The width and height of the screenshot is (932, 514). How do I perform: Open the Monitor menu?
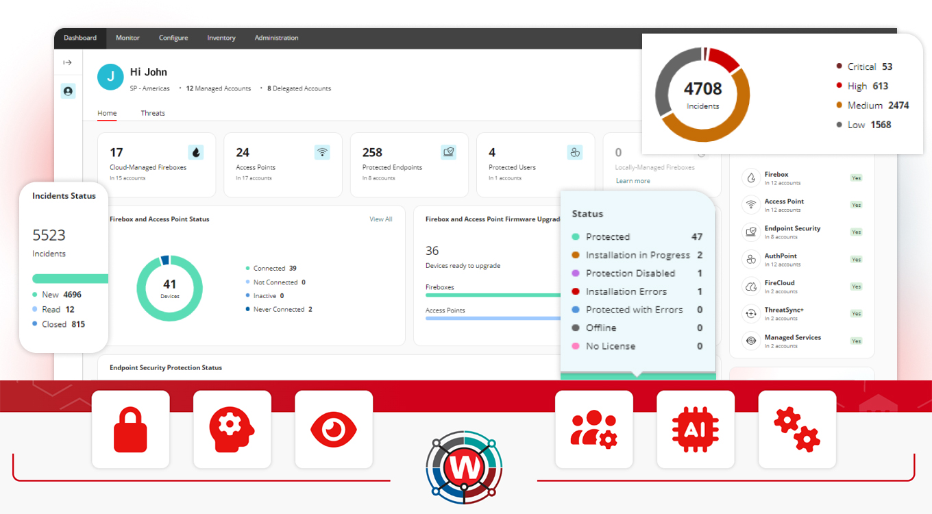pyautogui.click(x=127, y=38)
